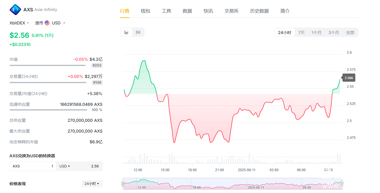Open the 历史数据 tab
This screenshot has width=380, height=193.
(x=259, y=11)
